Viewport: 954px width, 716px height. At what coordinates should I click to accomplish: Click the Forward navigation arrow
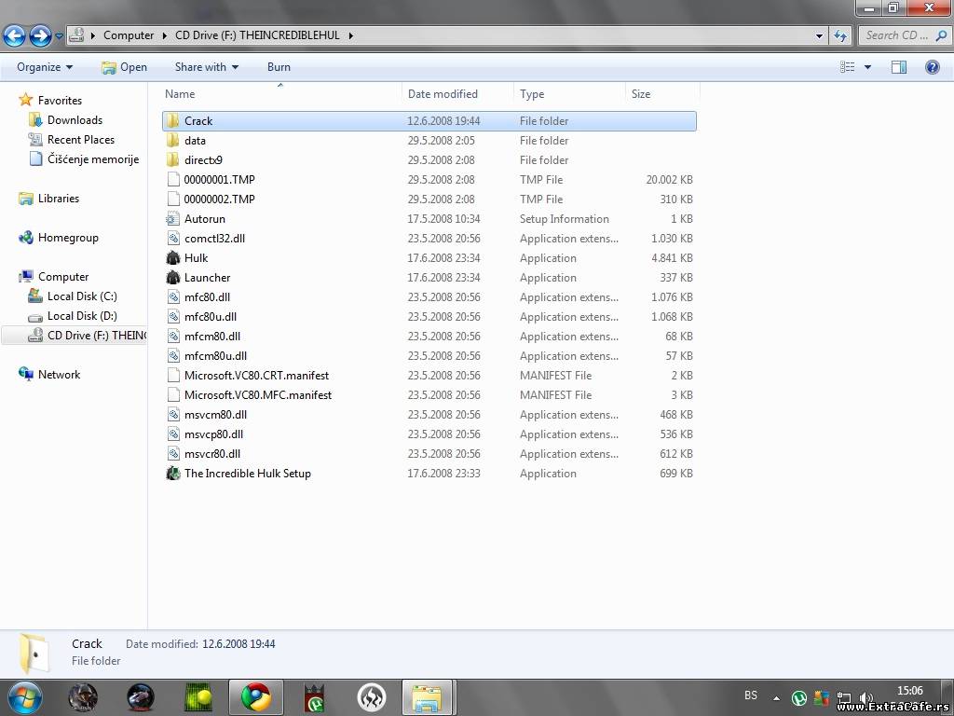point(40,35)
